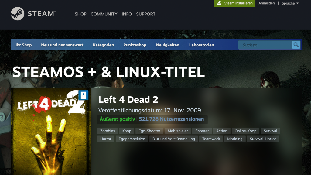Screen dimensions: 311x175
Task: Select the Blut und Verstümmelung tag
Action: tap(173, 139)
